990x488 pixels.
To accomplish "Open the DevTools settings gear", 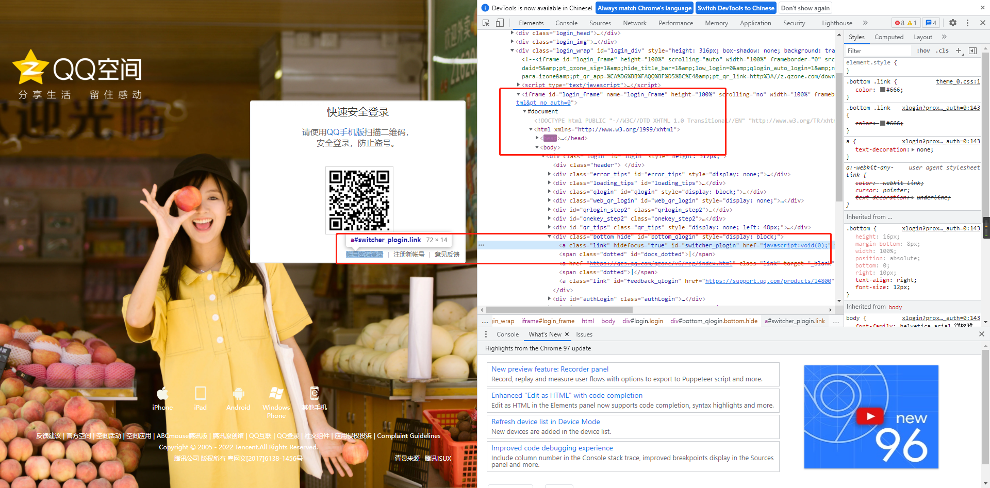I will [x=953, y=23].
